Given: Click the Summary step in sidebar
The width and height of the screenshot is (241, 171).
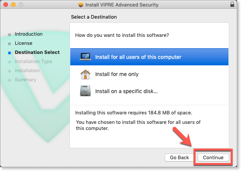Looking at the screenshot, I should (x=25, y=80).
